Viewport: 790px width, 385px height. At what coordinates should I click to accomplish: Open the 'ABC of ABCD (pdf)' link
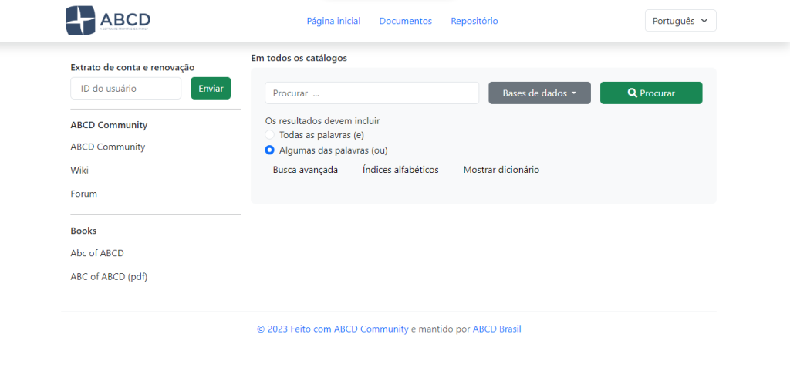[x=109, y=276]
